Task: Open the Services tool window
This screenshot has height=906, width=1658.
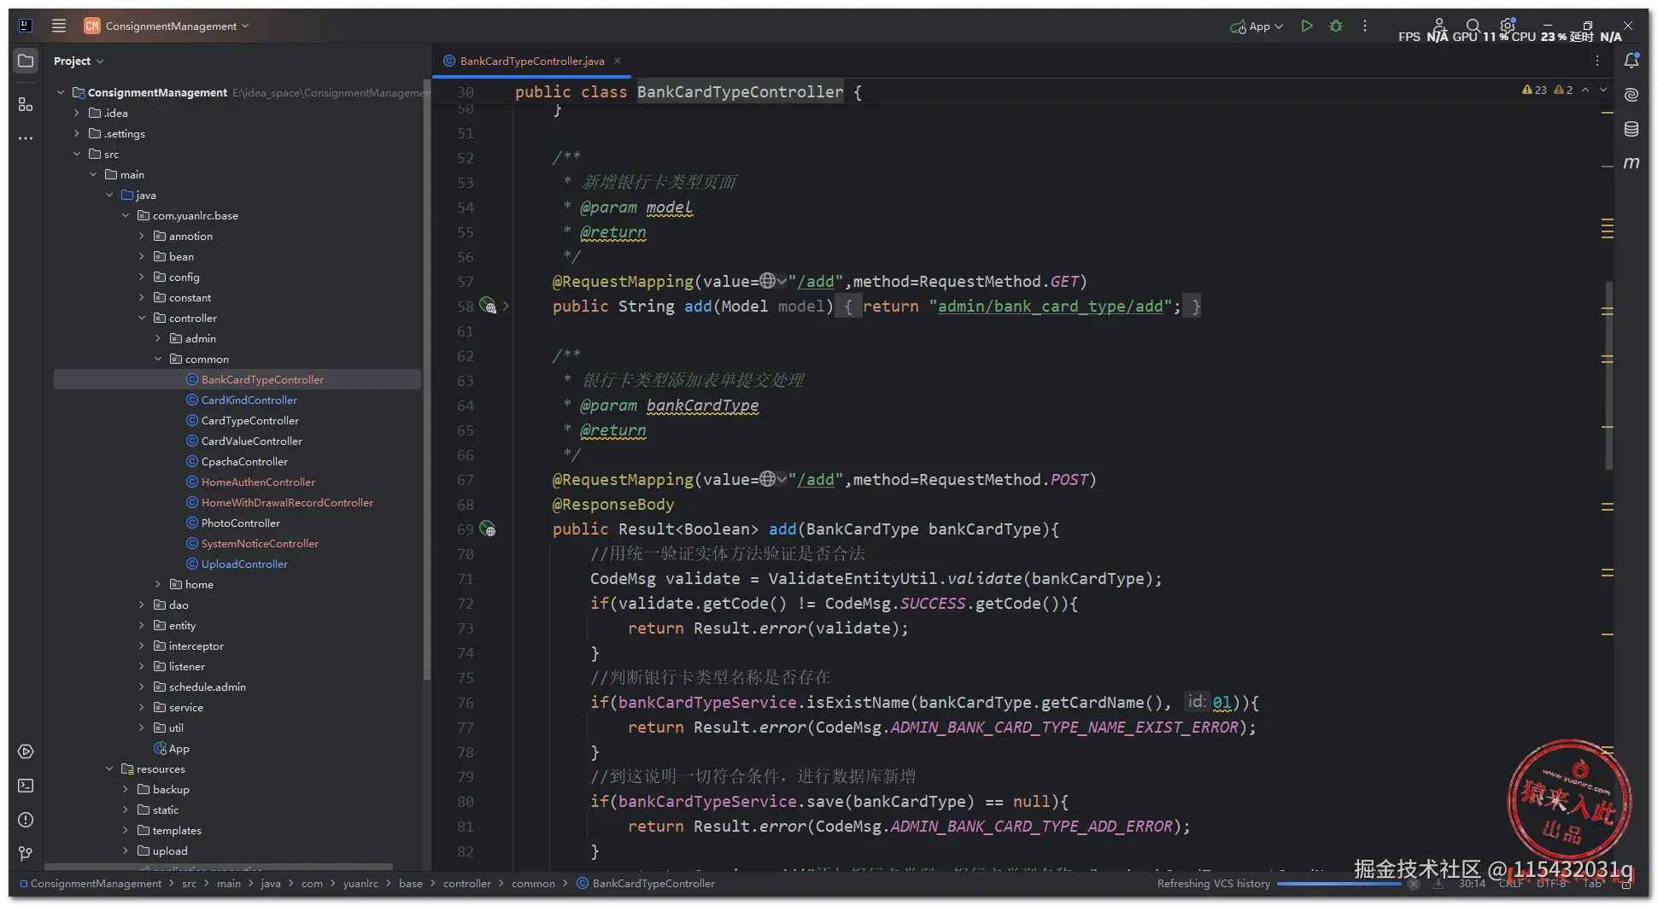Action: [26, 751]
